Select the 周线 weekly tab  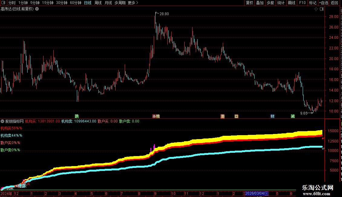[x=98, y=3]
